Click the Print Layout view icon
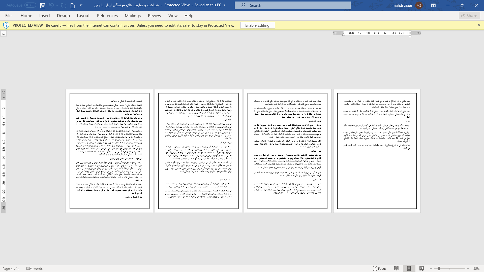This screenshot has height=272, width=484. click(x=409, y=268)
